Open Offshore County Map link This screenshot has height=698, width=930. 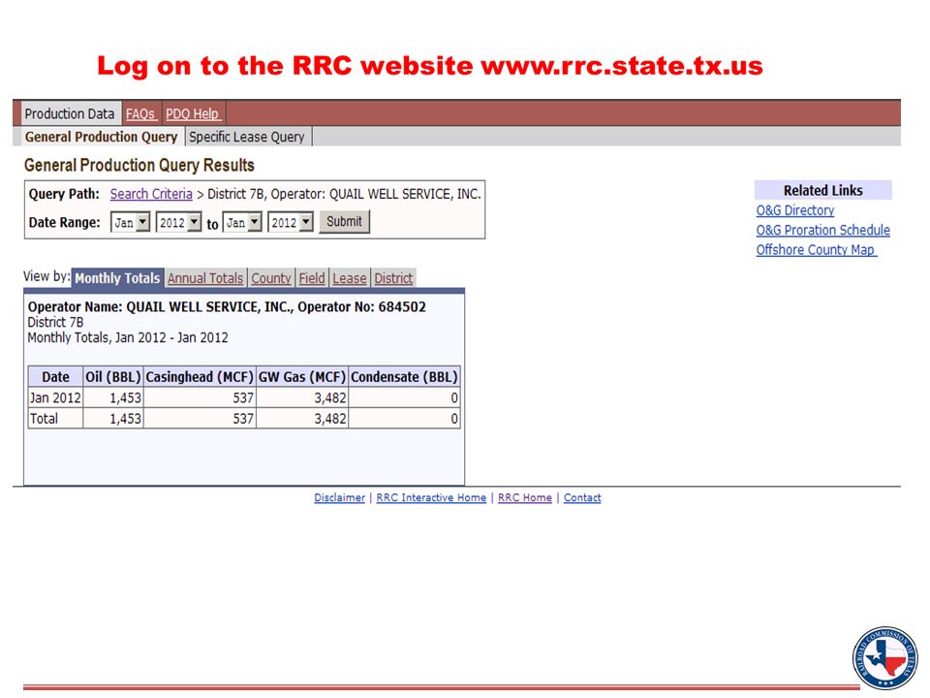[x=816, y=250]
